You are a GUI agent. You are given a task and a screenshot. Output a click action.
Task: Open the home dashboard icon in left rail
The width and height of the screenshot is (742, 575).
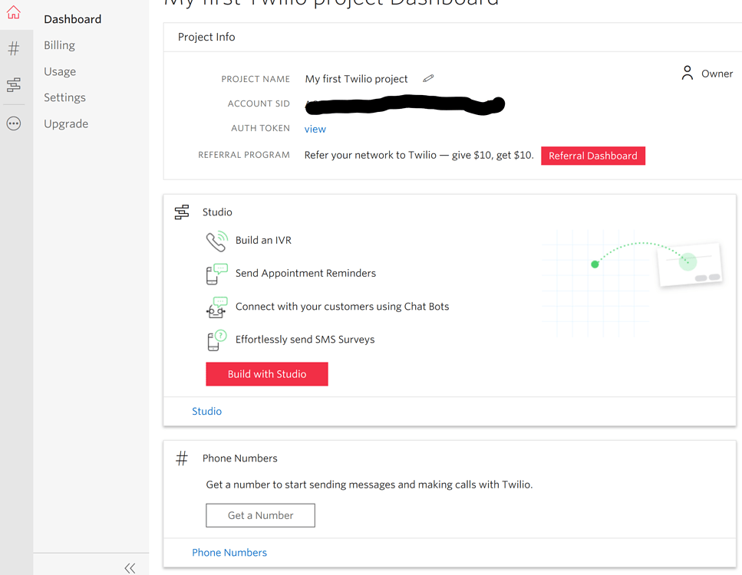14,12
